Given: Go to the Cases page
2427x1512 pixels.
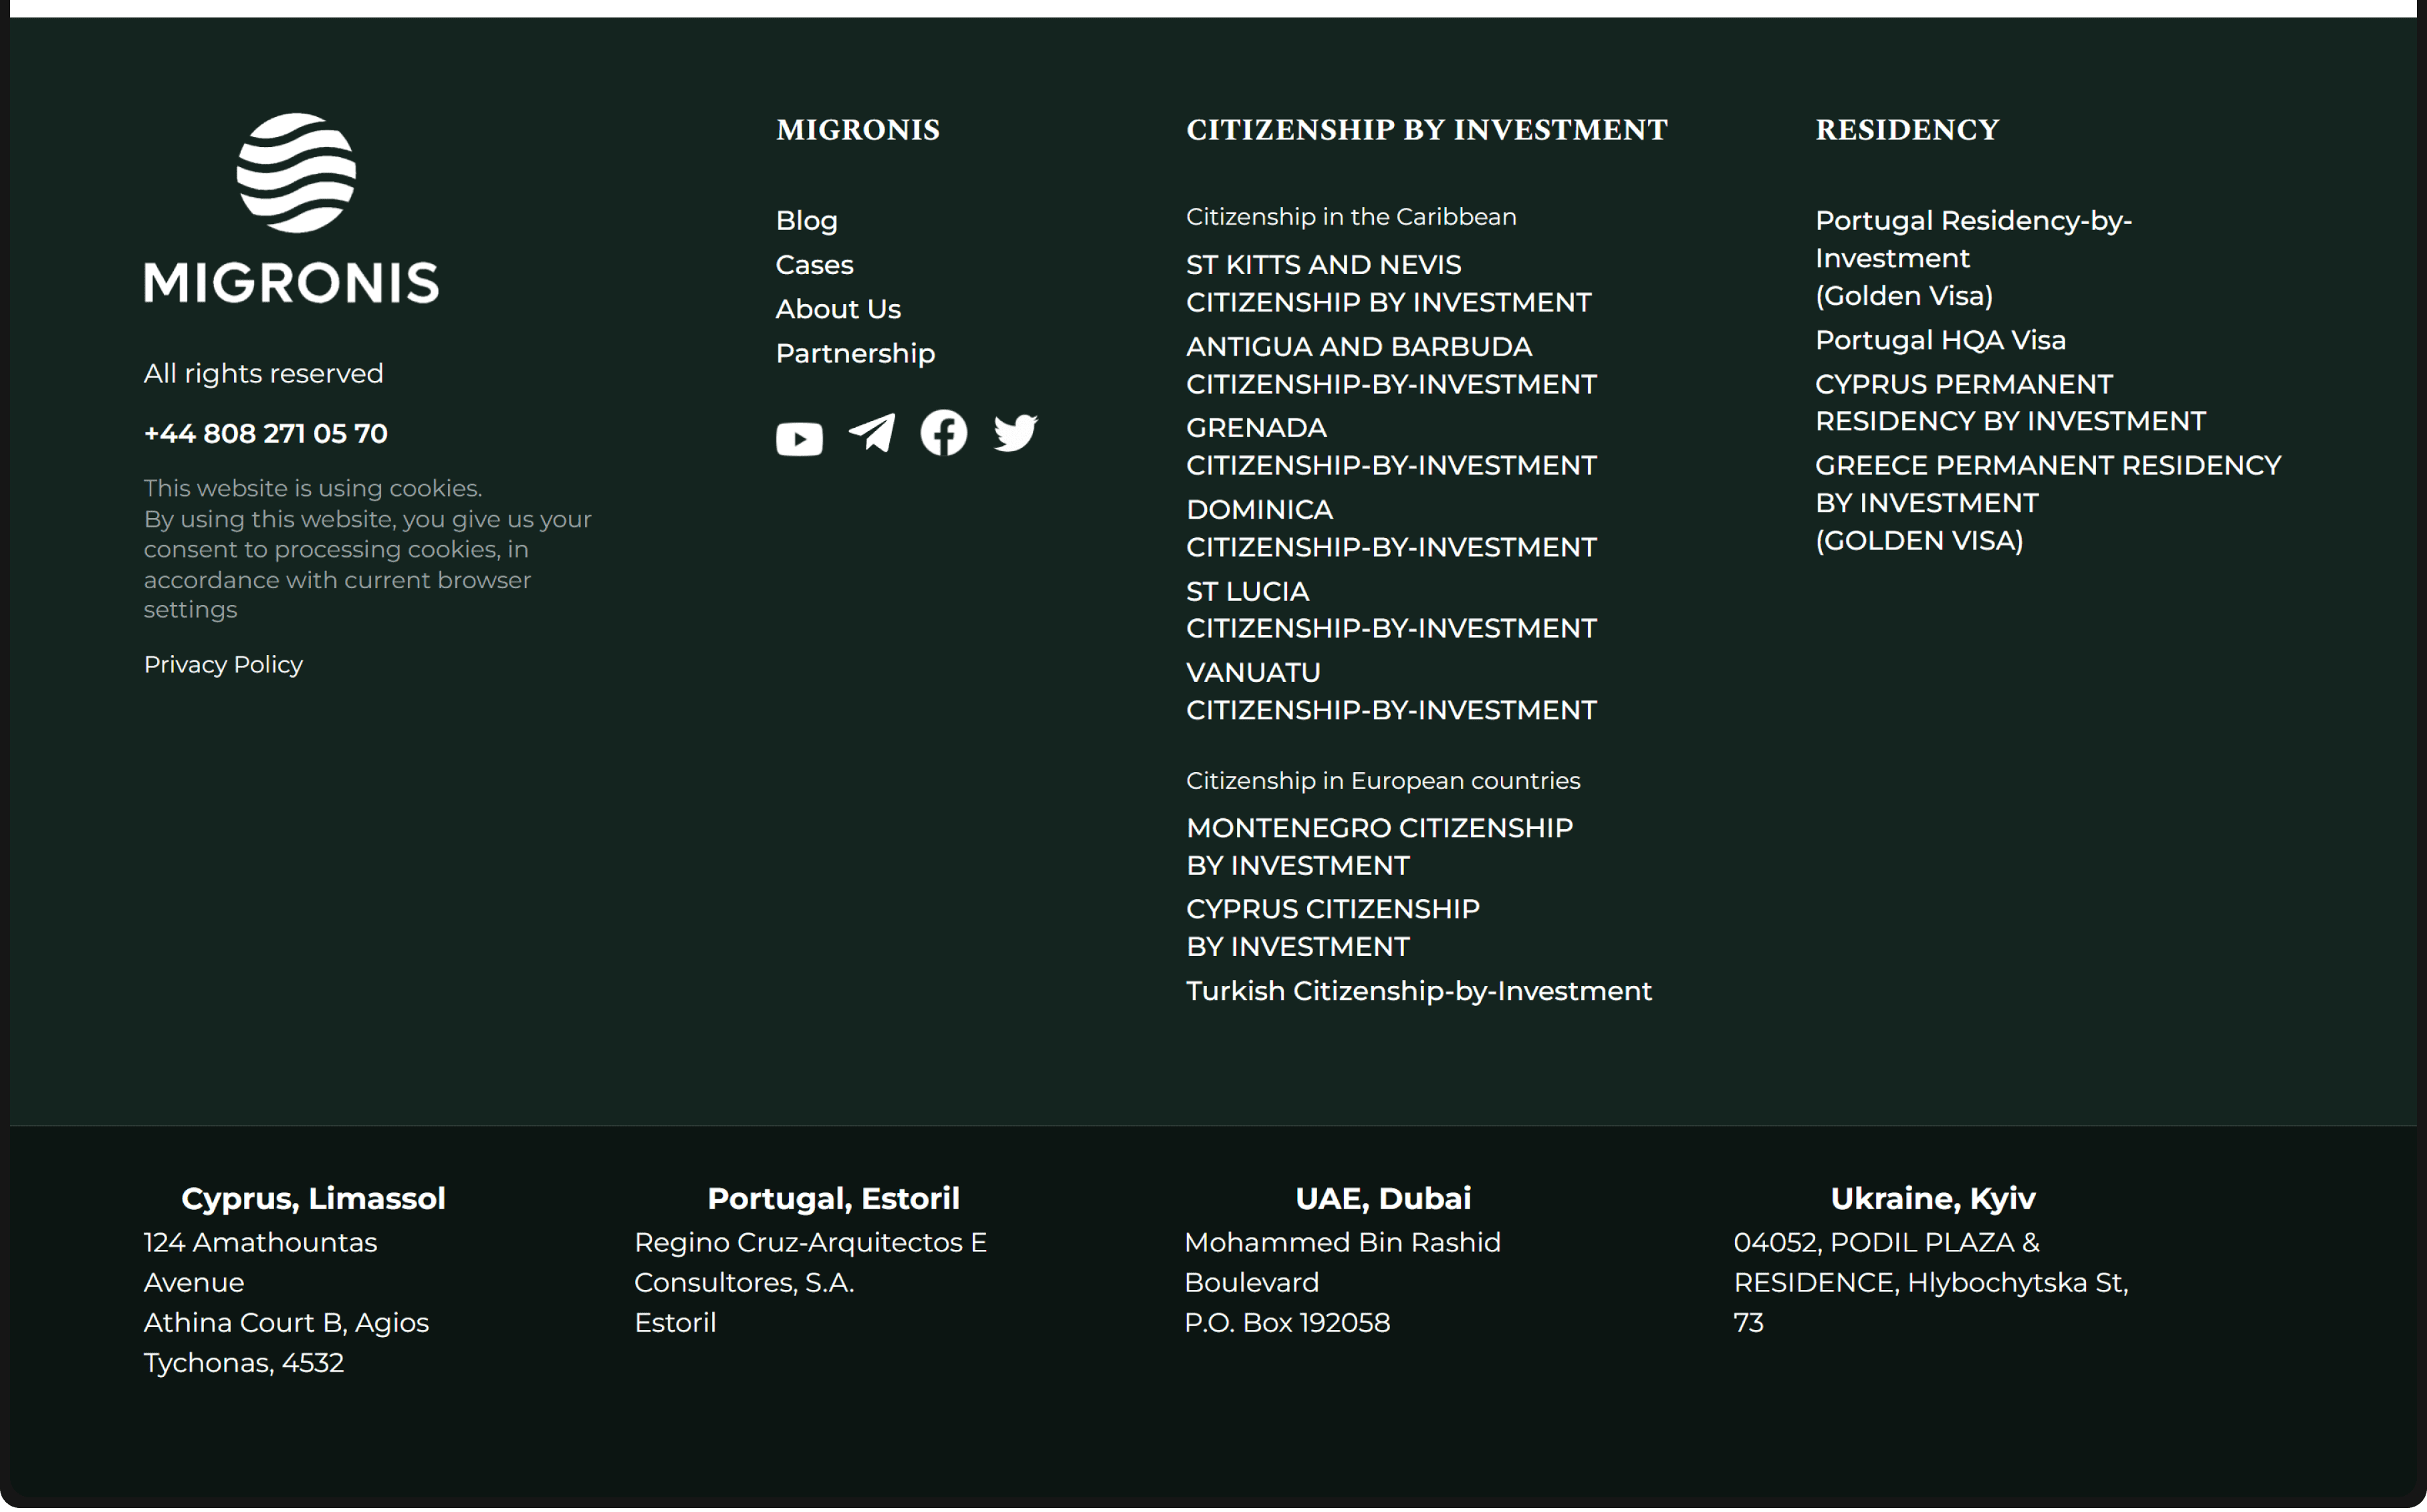Looking at the screenshot, I should click(x=814, y=265).
